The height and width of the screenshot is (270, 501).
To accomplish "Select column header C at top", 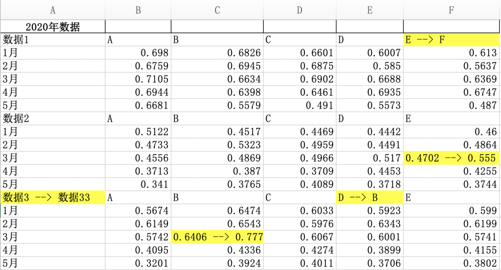I will [217, 10].
